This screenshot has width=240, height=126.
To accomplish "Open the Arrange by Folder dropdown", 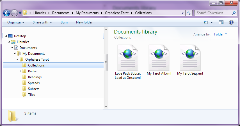I will [x=221, y=34].
